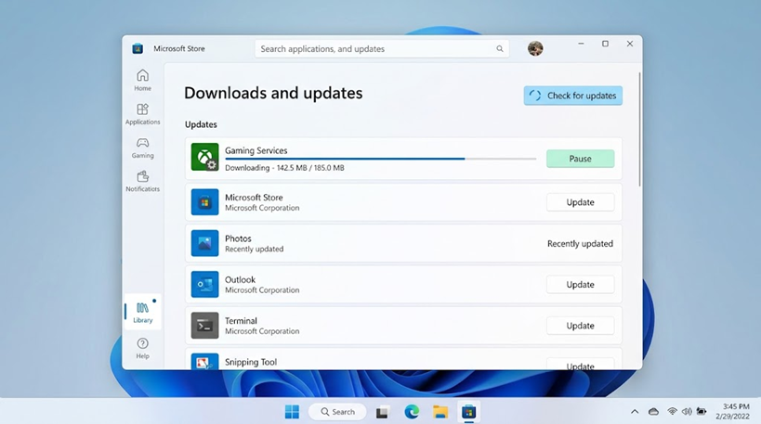Launch Microsoft Edge from the taskbar

pos(412,412)
